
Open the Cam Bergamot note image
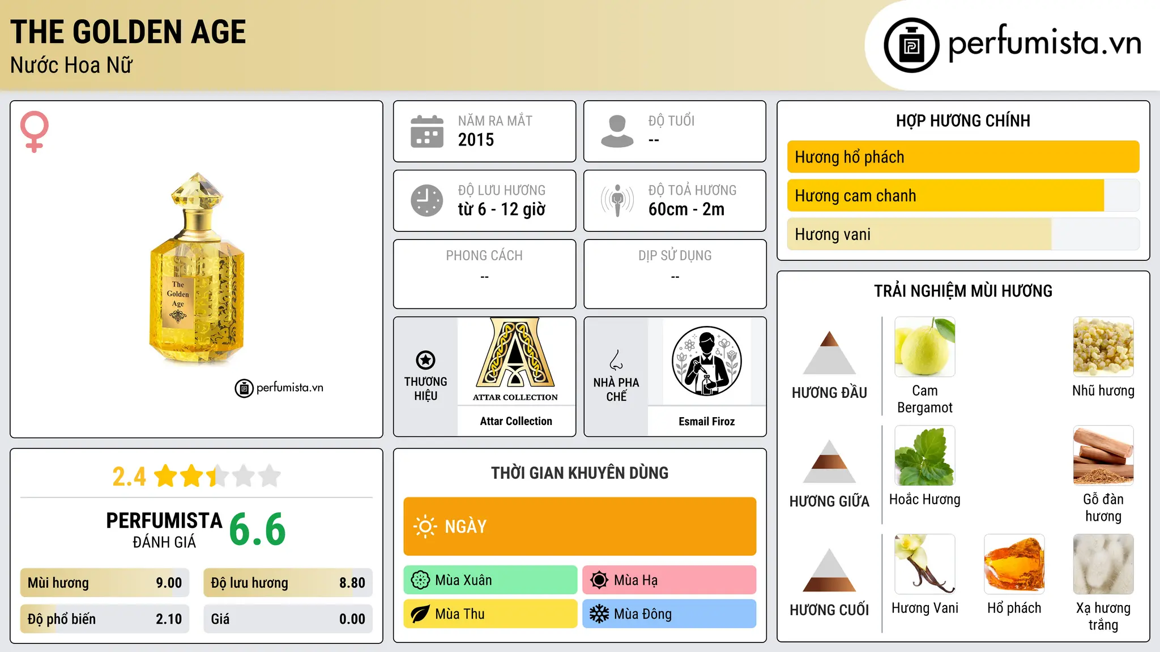[x=925, y=347]
